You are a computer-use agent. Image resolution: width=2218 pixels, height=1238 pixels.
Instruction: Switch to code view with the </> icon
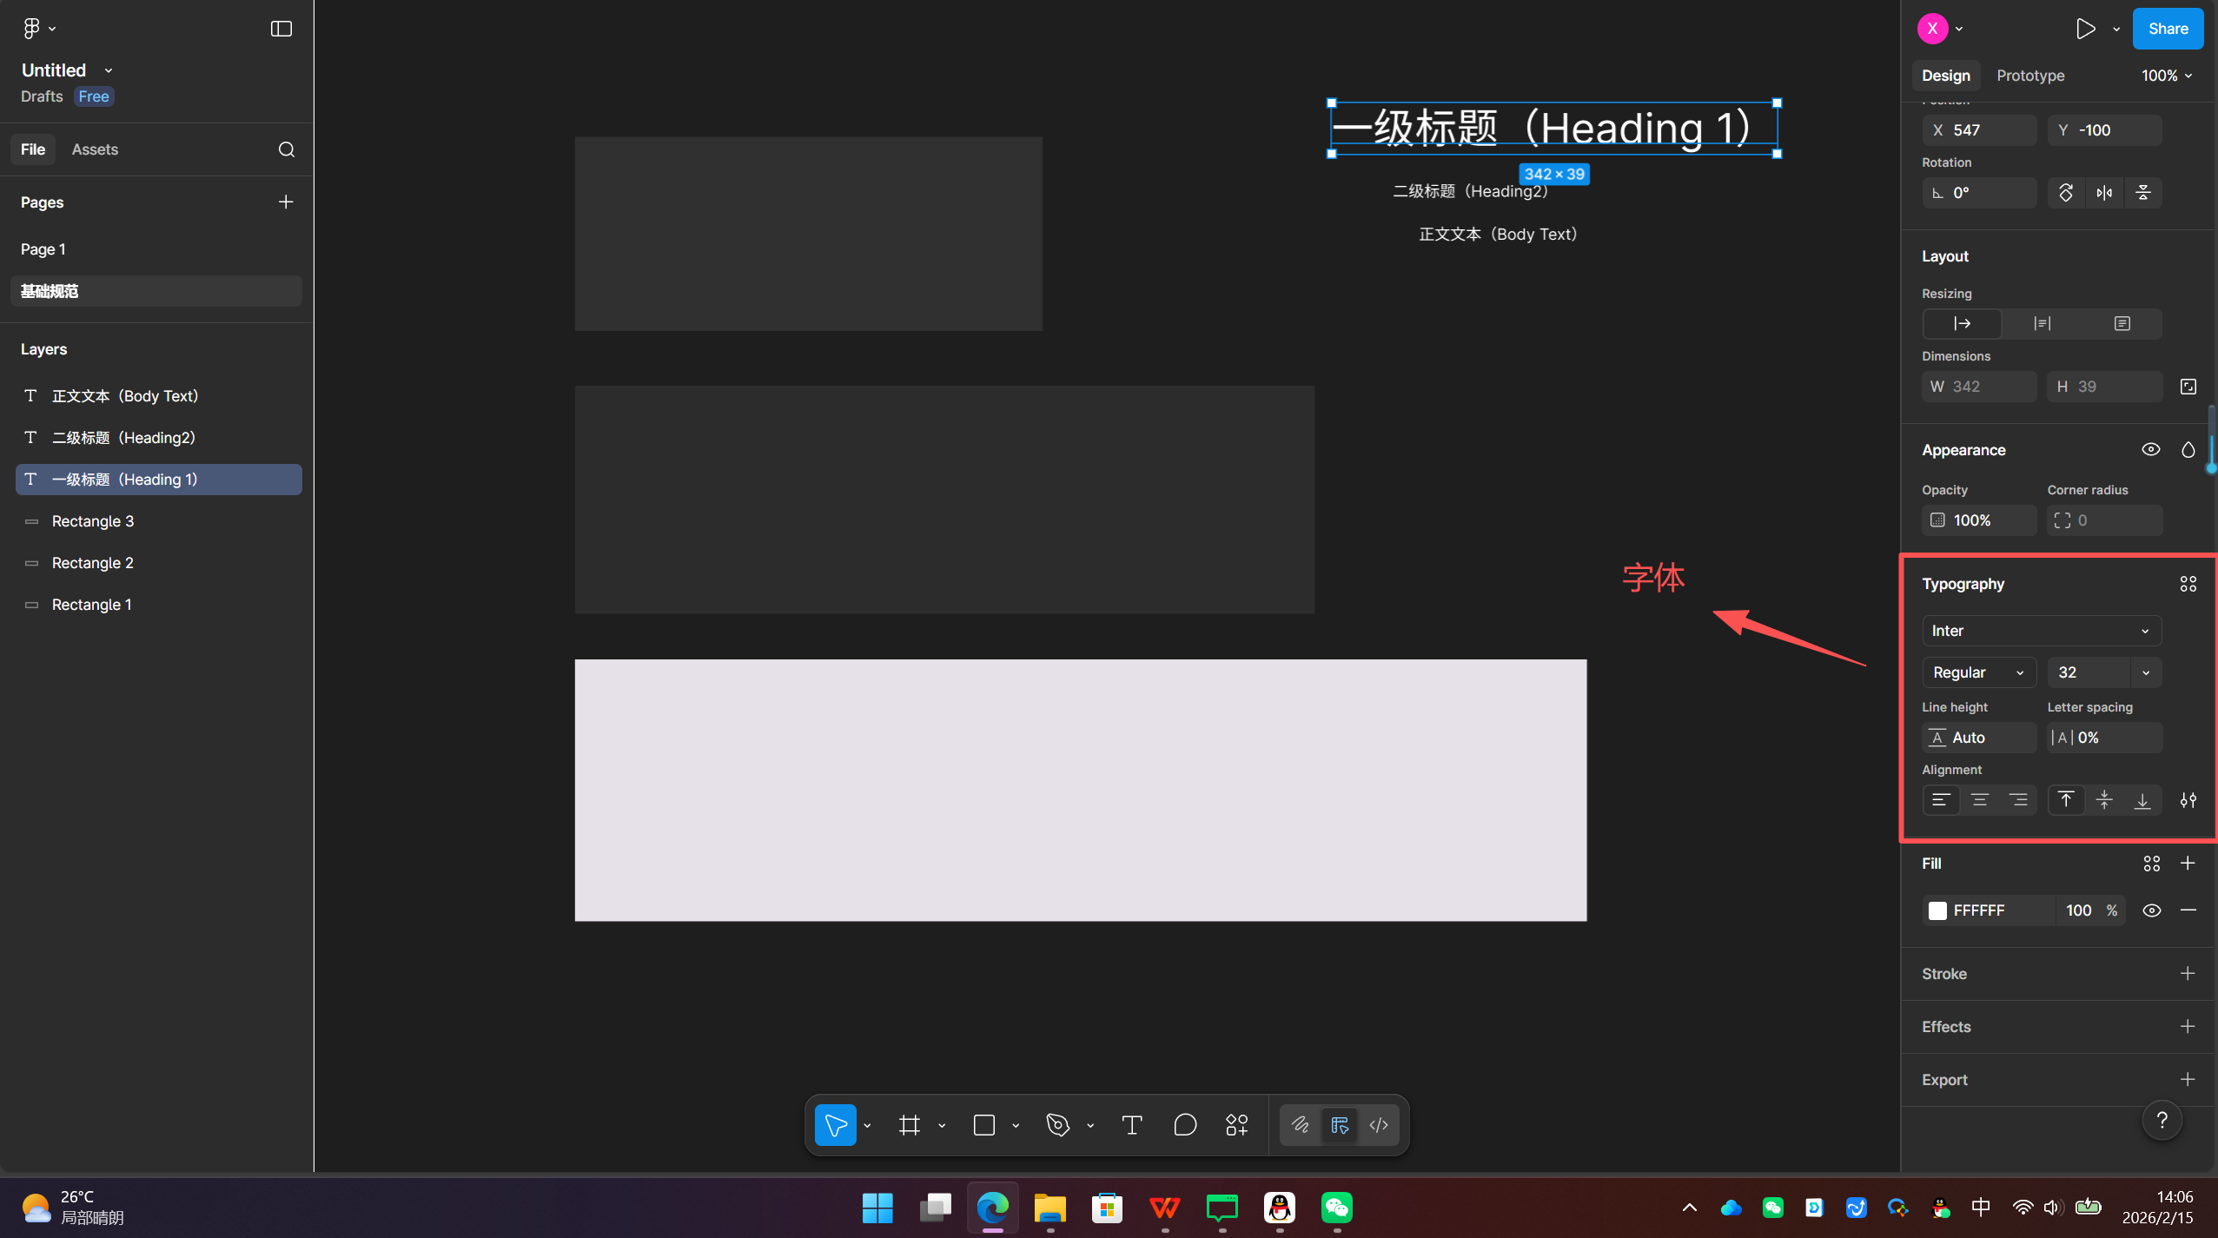[x=1377, y=1124]
